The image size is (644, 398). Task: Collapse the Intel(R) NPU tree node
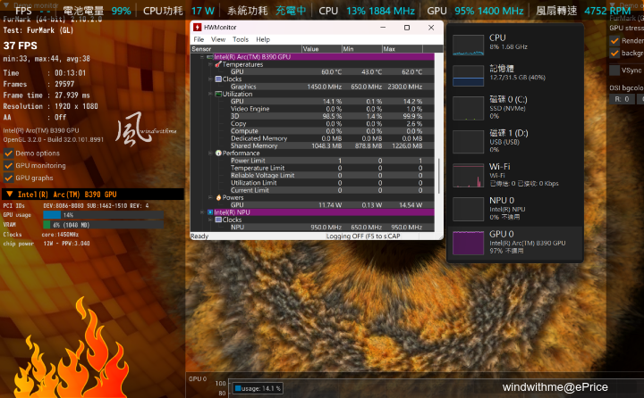202,212
